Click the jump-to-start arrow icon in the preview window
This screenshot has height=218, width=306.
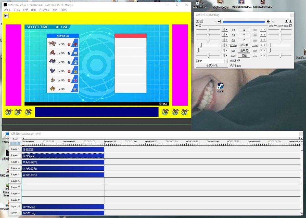(x=6, y=16)
